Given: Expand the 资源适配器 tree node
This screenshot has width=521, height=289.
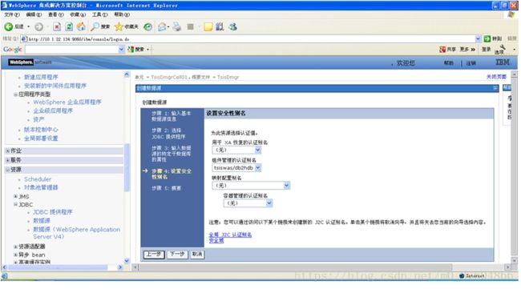Looking at the screenshot, I should [15, 247].
